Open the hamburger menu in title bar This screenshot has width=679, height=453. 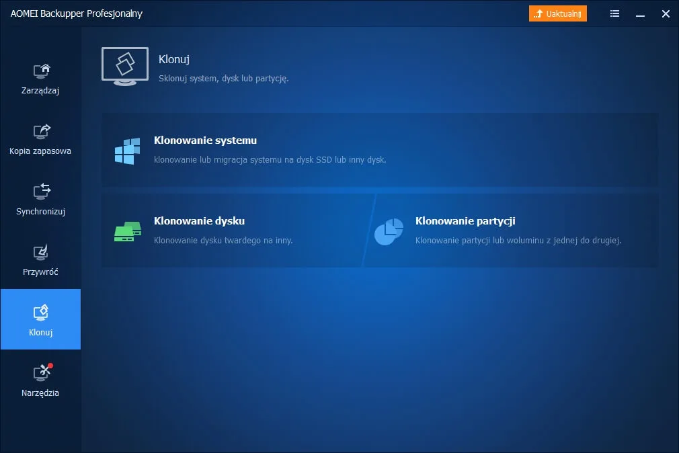[x=614, y=13]
